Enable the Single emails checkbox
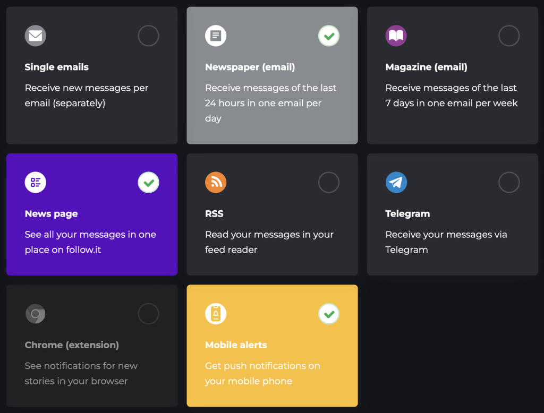Screen dimensions: 544x413 (x=148, y=36)
